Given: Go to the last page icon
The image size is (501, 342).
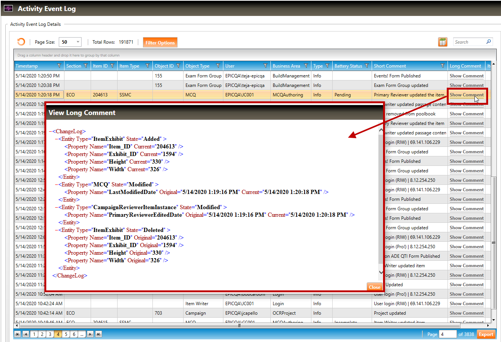Looking at the screenshot, I should pyautogui.click(x=98, y=334).
